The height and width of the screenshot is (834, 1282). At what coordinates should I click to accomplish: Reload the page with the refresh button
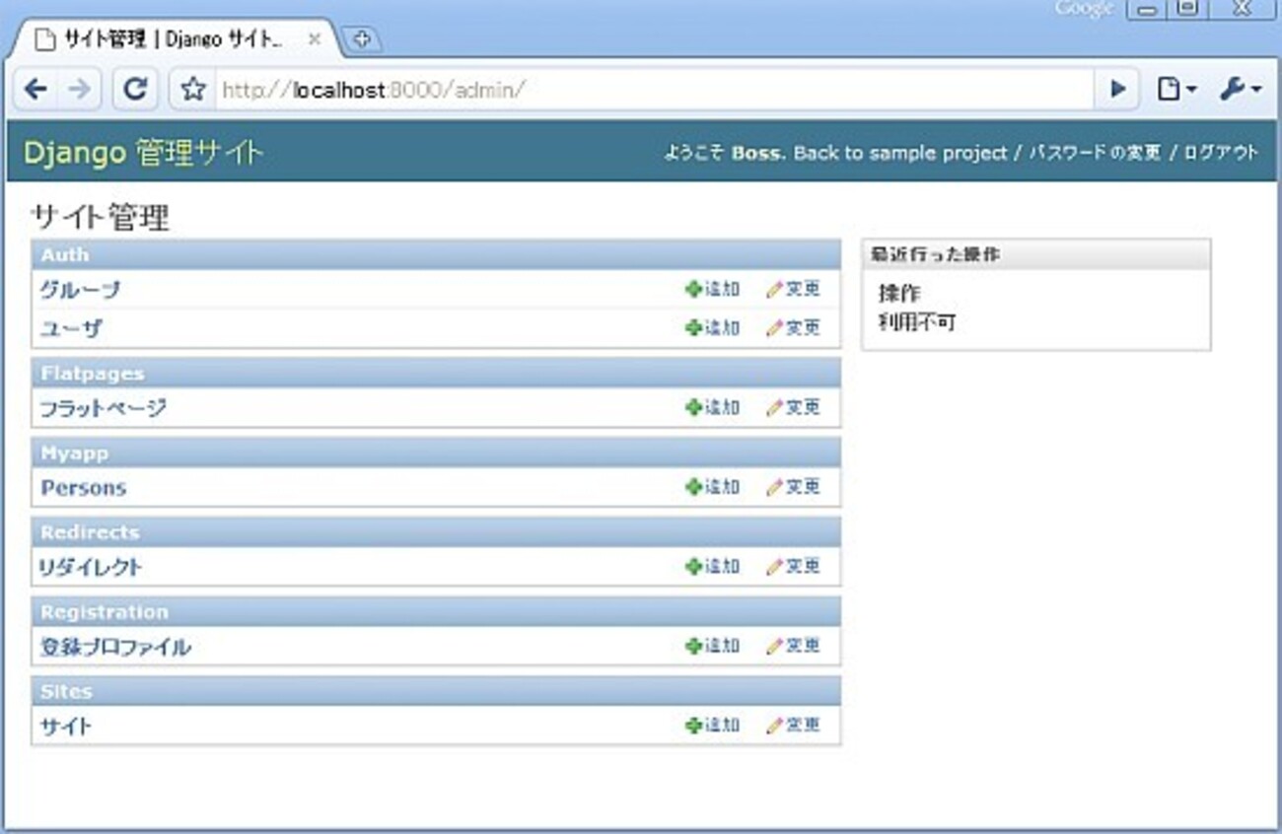135,90
